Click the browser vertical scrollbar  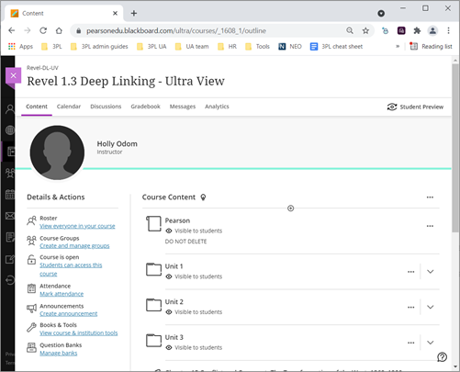455,148
